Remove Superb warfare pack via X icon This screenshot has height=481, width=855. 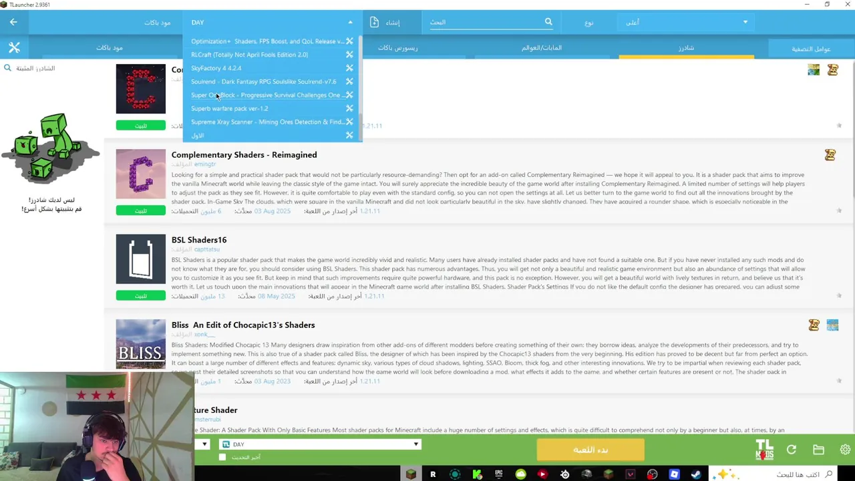(349, 108)
